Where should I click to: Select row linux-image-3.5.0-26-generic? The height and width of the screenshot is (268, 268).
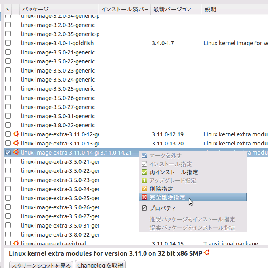coord(136,98)
